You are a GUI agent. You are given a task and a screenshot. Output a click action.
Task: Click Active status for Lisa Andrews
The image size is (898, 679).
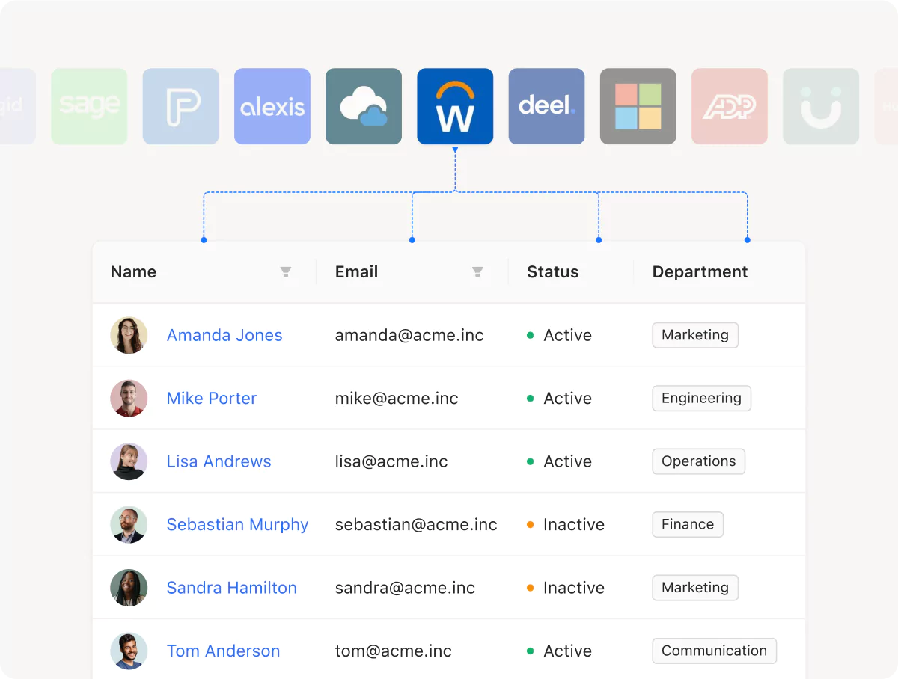[x=559, y=461]
